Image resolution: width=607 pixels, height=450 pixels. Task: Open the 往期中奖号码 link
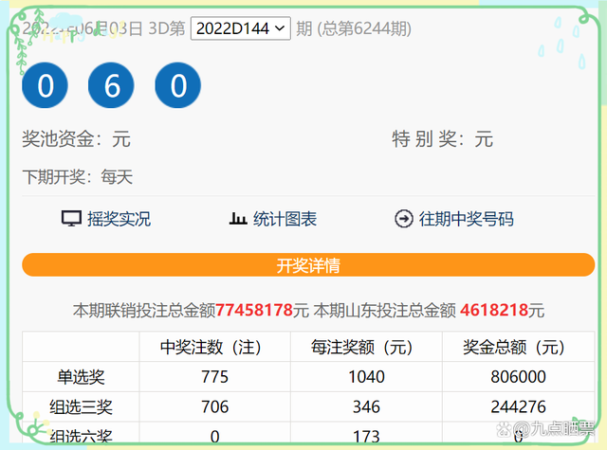[x=466, y=219]
